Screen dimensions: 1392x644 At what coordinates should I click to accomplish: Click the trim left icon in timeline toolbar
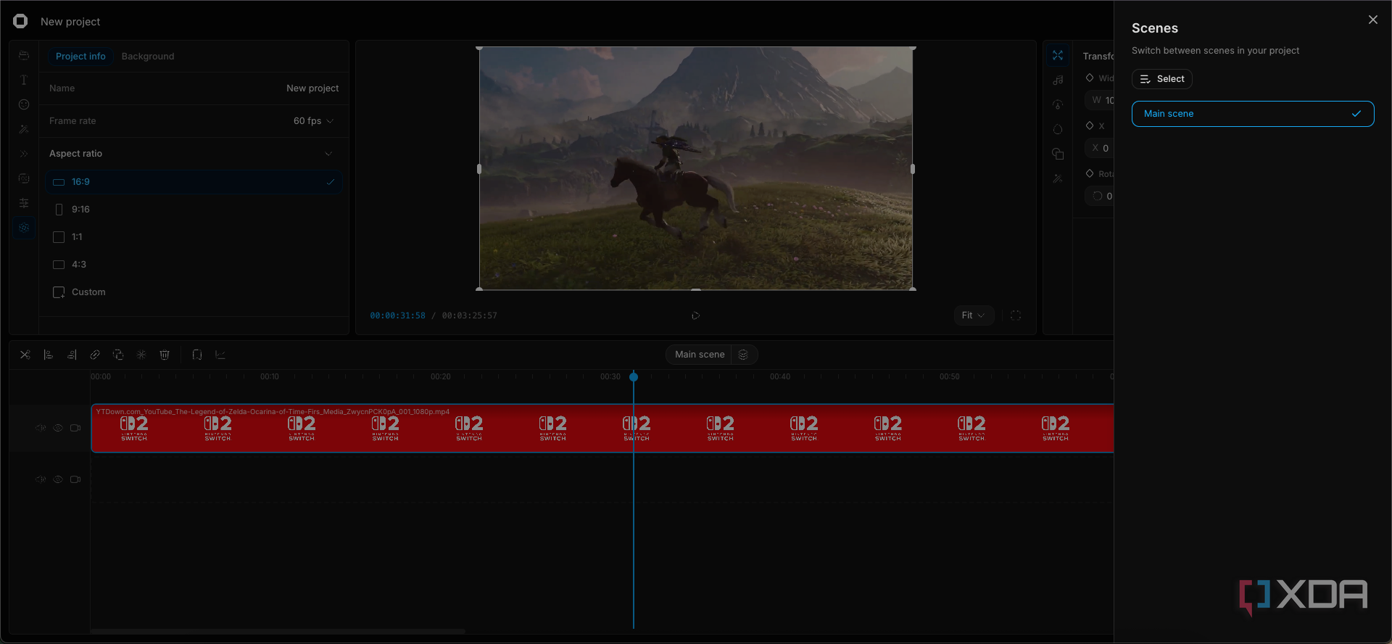49,355
